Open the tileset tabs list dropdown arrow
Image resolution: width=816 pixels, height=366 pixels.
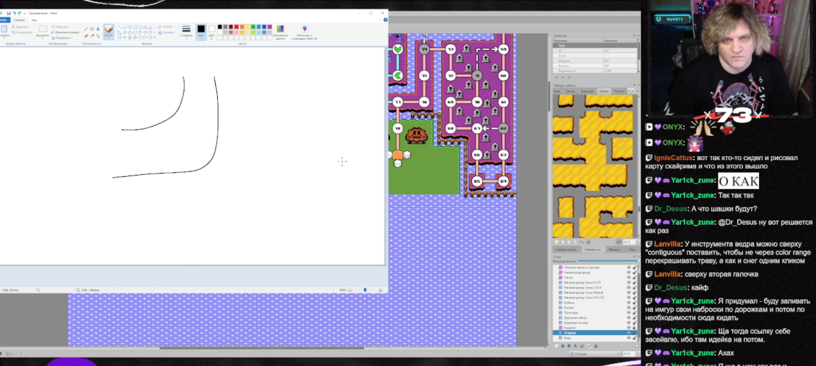pos(638,91)
